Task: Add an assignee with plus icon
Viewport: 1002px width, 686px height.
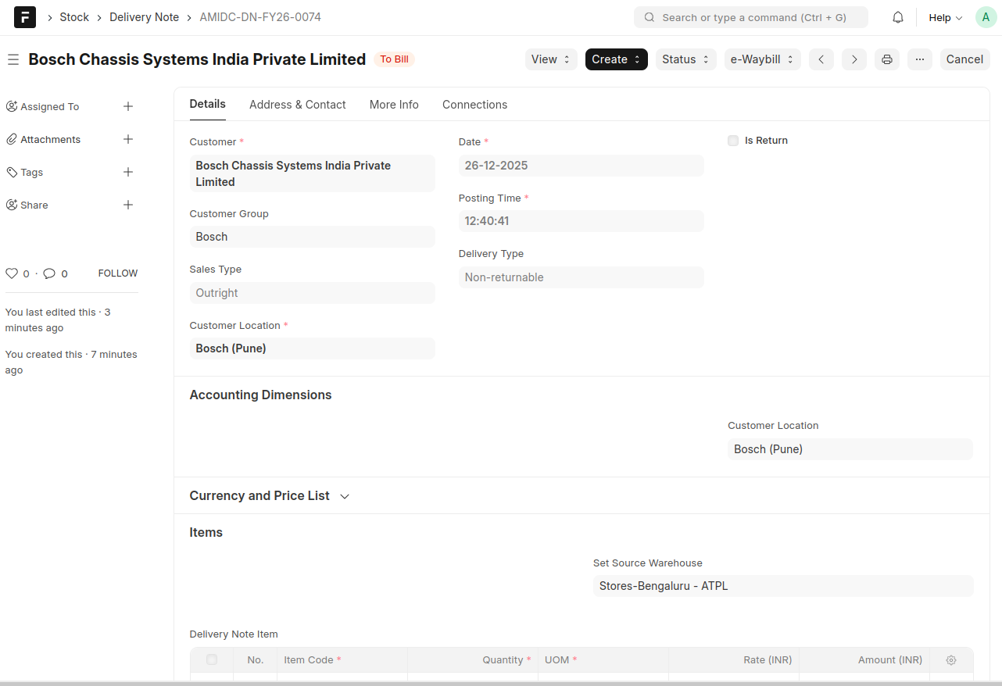Action: (x=128, y=106)
